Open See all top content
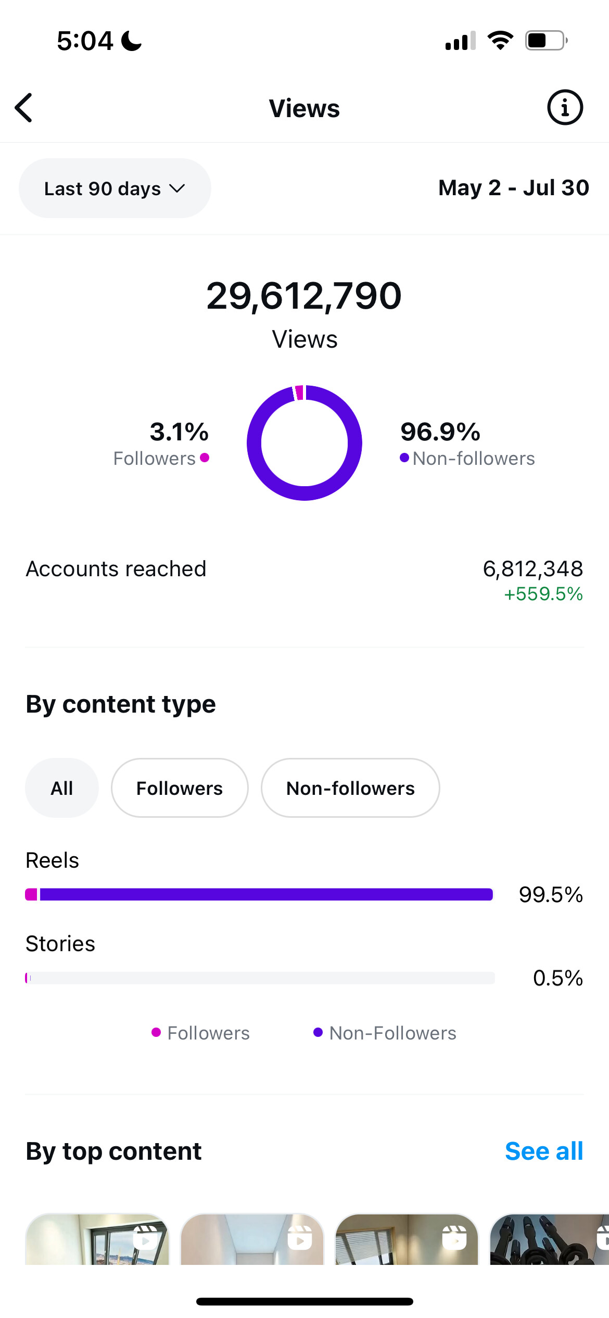Screen dimensions: 609x1318 (x=544, y=1151)
